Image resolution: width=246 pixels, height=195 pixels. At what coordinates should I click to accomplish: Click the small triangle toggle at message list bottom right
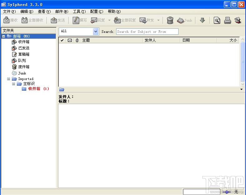coord(241,89)
